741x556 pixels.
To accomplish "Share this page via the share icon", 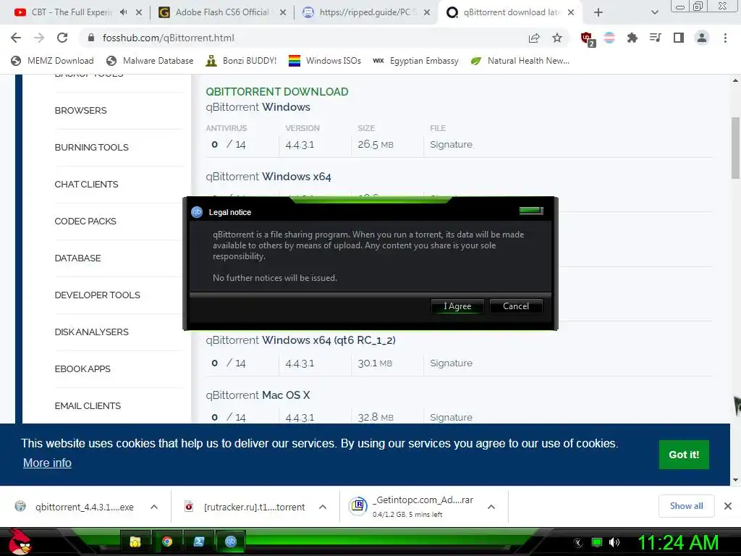I will point(534,38).
